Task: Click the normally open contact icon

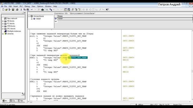Action: click(84, 10)
